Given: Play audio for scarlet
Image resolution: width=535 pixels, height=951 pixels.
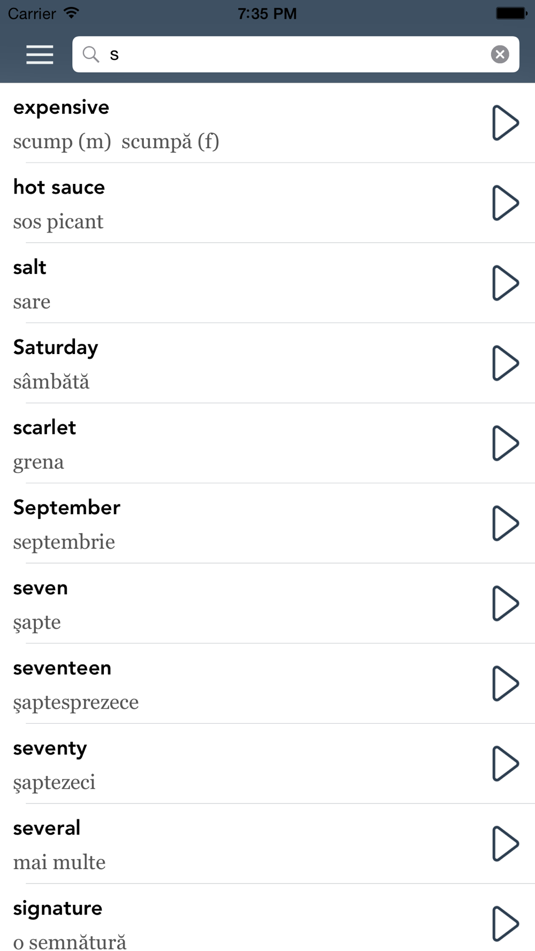Looking at the screenshot, I should click(x=505, y=443).
